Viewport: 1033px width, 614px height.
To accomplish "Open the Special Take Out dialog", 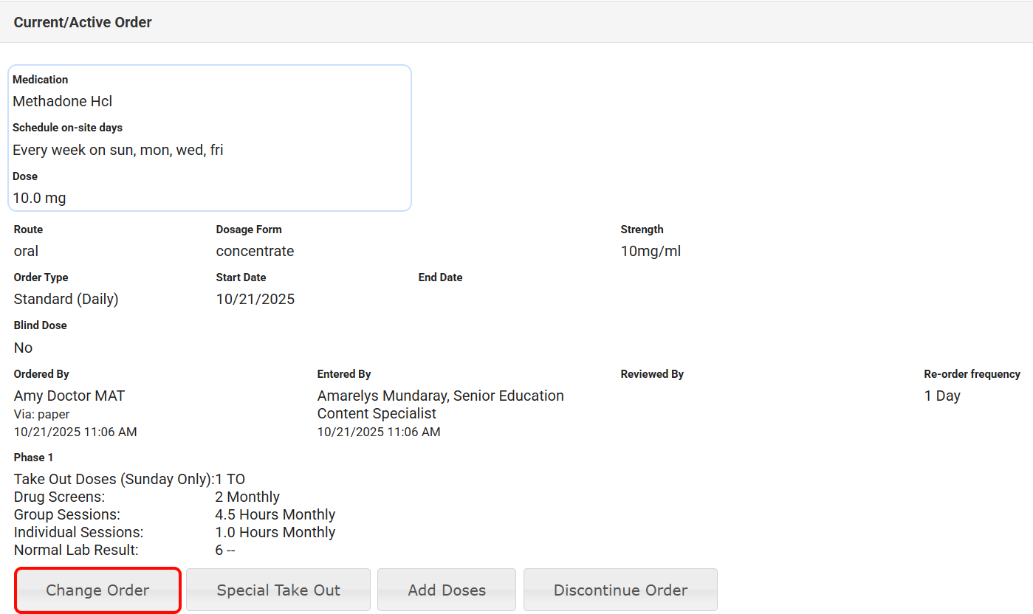I will point(278,590).
